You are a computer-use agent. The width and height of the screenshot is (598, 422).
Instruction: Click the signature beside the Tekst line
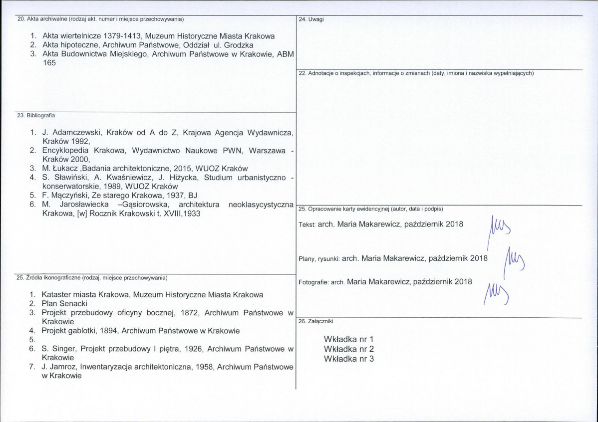pos(499,232)
